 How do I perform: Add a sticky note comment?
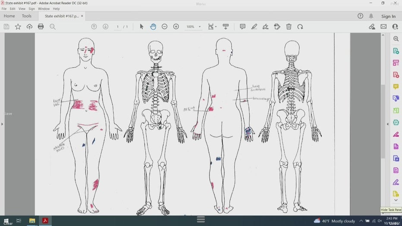(x=242, y=27)
